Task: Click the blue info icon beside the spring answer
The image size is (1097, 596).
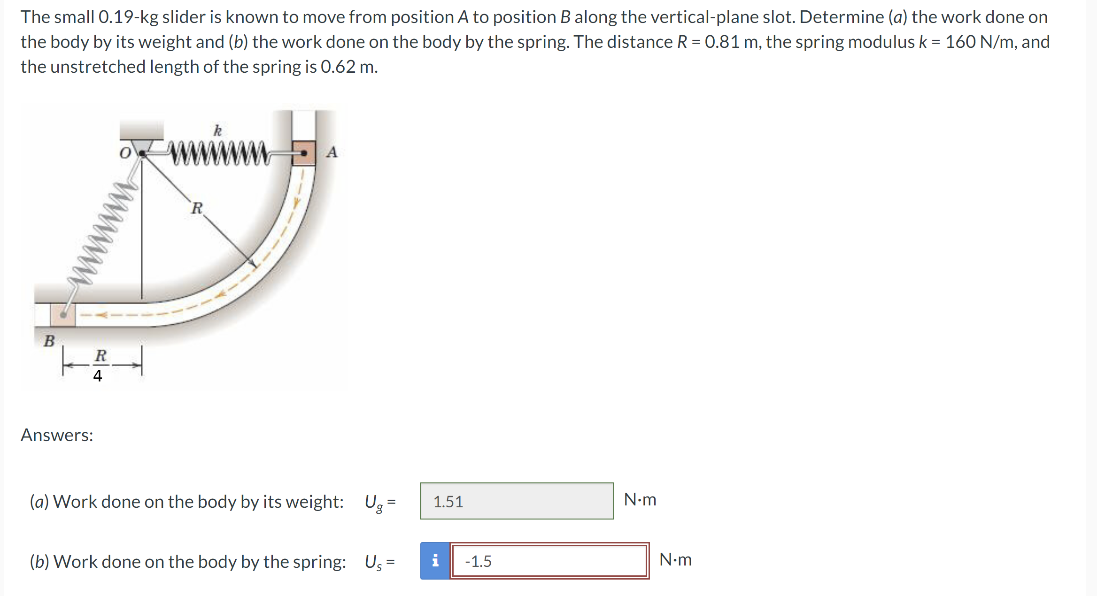Action: (x=434, y=561)
